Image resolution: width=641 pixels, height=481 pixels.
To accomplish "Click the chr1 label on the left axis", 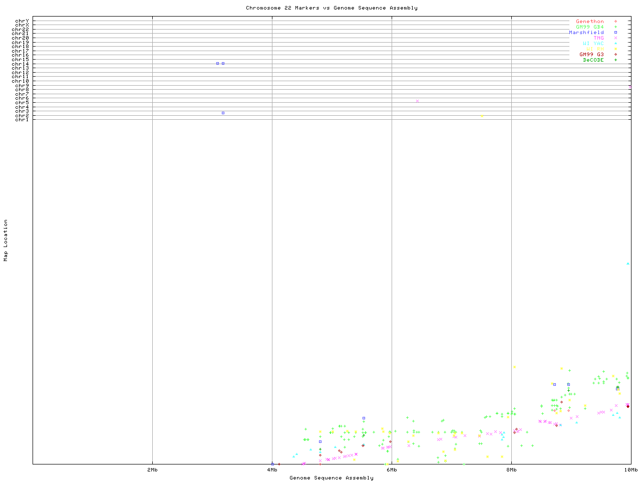I will (22, 120).
